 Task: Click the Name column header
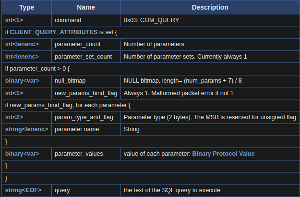click(86, 7)
